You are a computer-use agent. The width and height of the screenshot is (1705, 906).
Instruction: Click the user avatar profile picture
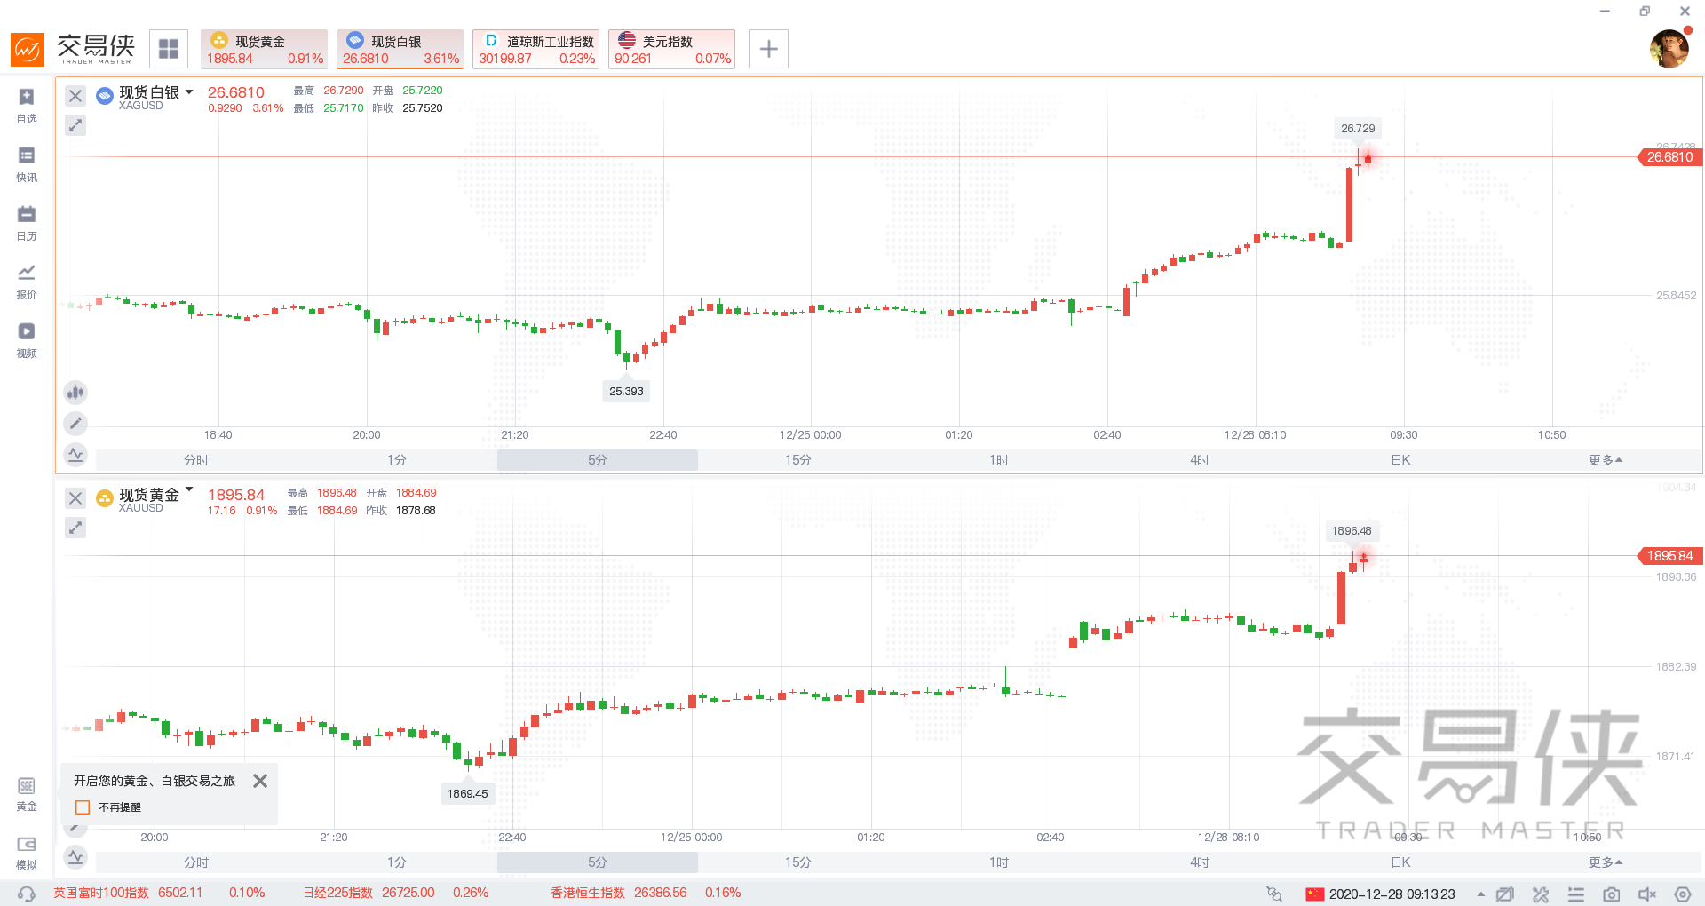pyautogui.click(x=1669, y=49)
